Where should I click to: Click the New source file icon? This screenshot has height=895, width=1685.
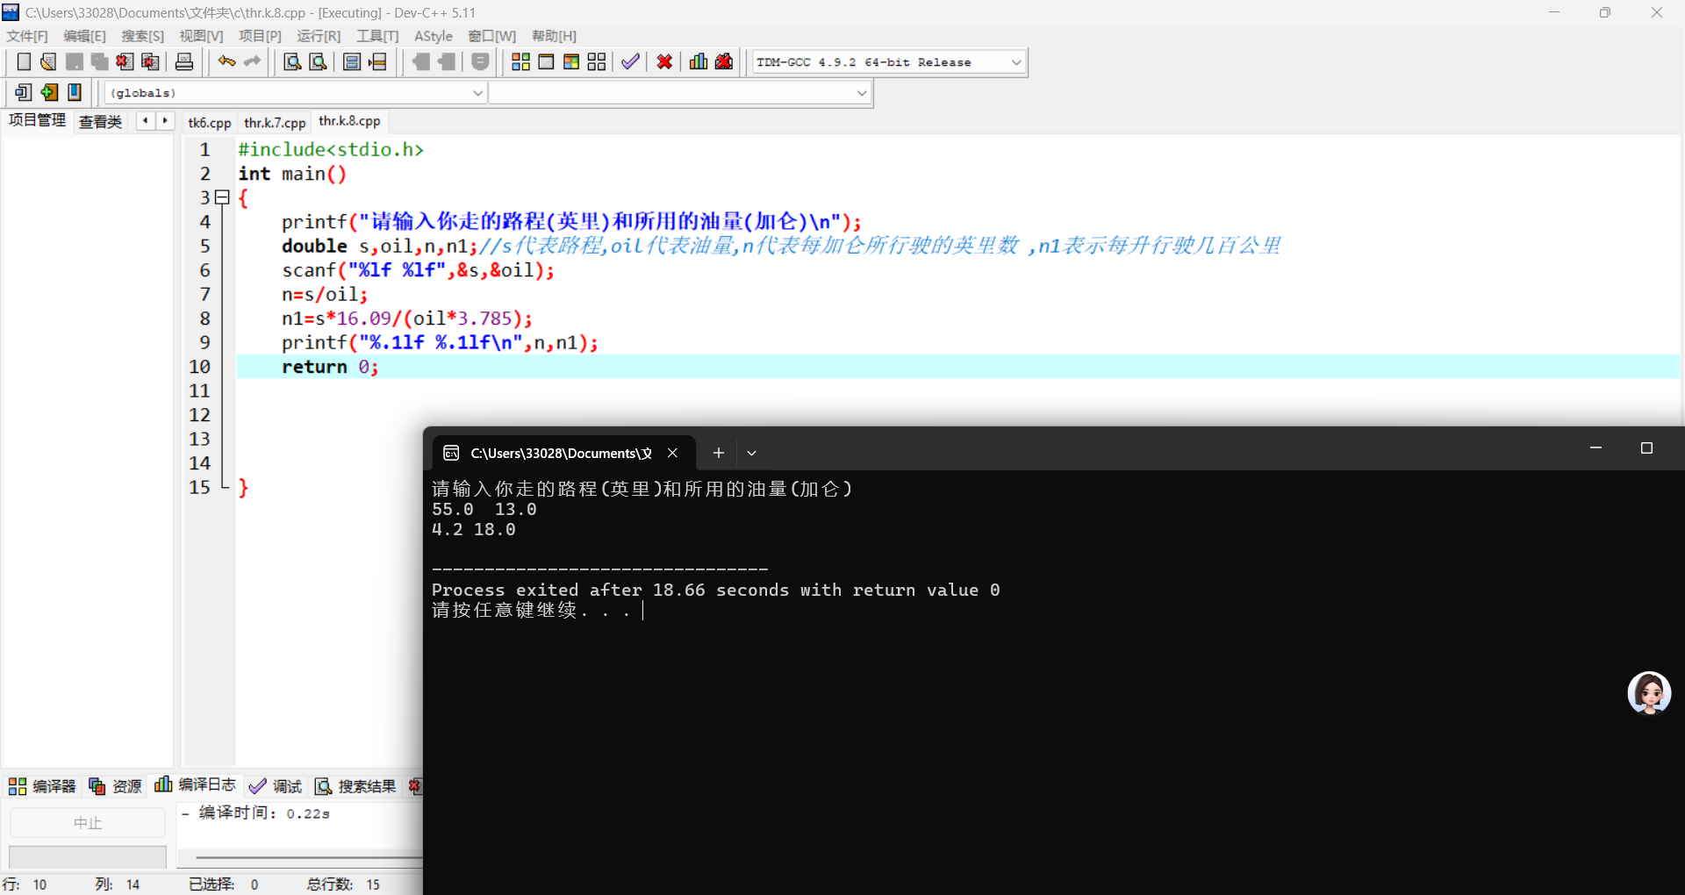pos(24,61)
